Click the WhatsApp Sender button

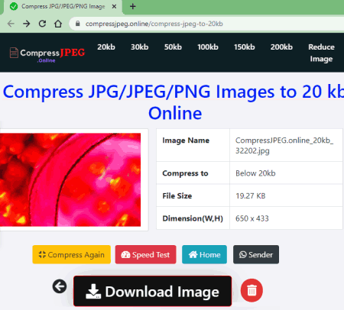click(x=256, y=254)
